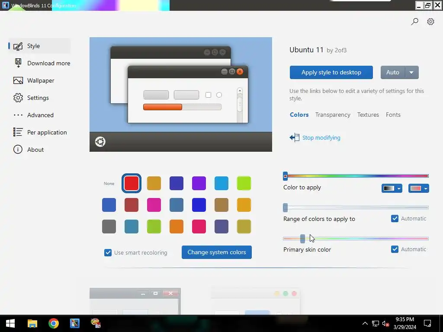Open the Windows Start button

(x=10, y=323)
